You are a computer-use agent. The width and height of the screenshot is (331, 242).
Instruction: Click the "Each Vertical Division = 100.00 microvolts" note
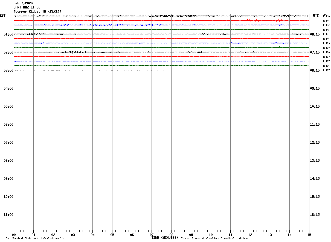(35, 238)
